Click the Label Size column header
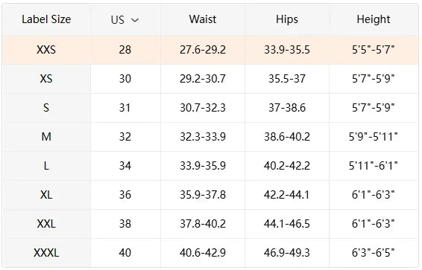The image size is (422, 270). (46, 19)
